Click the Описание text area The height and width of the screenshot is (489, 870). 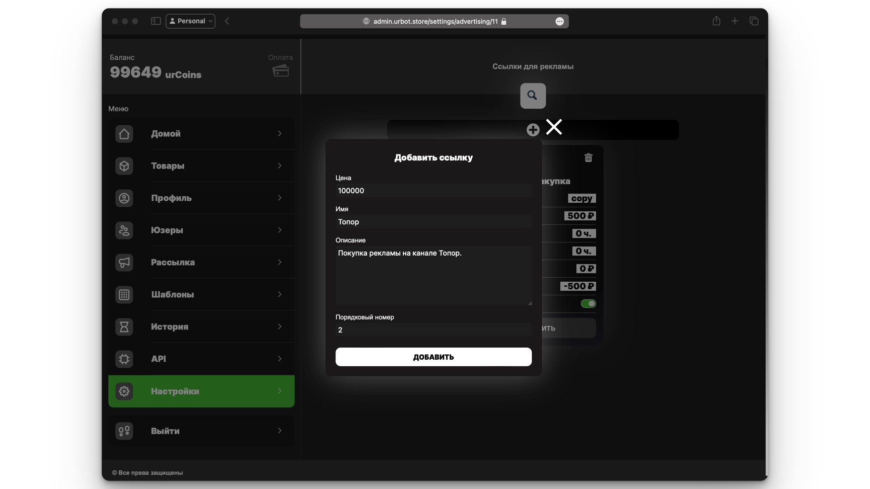433,275
